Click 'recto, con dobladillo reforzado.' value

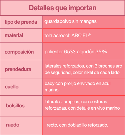pos(77,125)
